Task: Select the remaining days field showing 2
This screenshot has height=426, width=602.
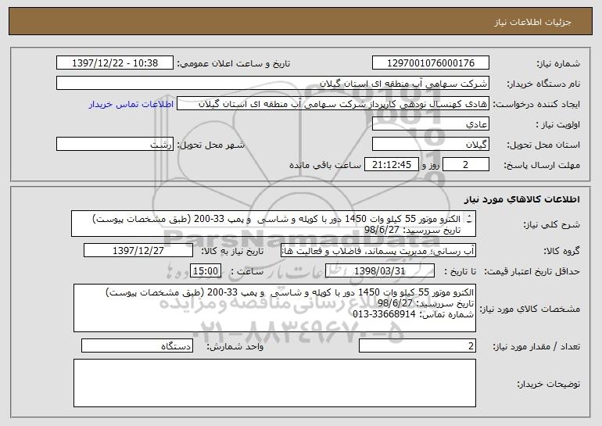Action: pyautogui.click(x=466, y=165)
